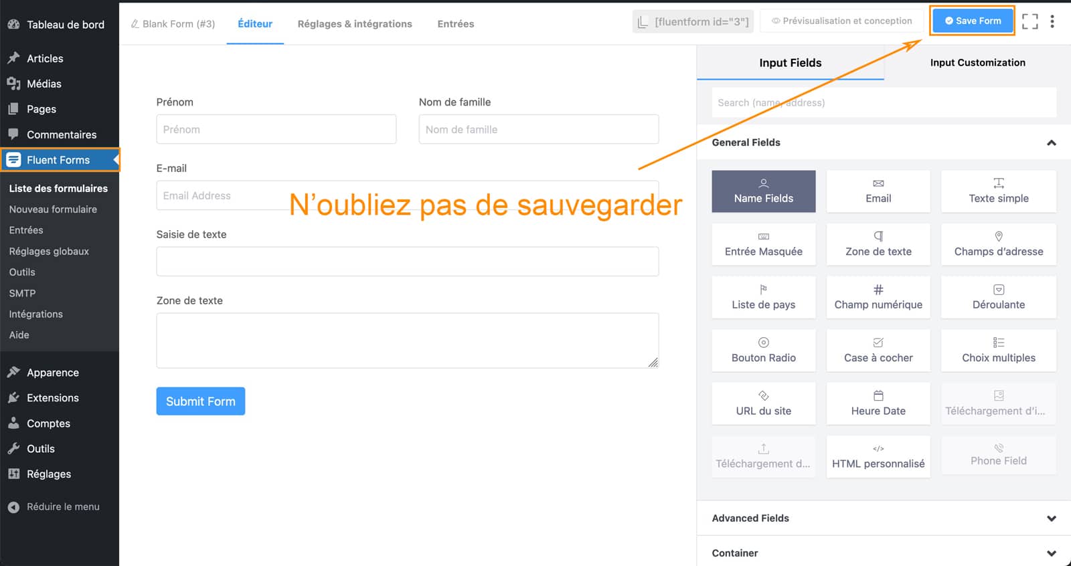The height and width of the screenshot is (566, 1071).
Task: Add the URL du site field
Action: (763, 403)
